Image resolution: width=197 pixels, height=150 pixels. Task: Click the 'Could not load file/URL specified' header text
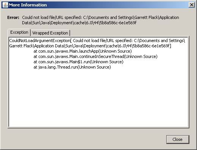[52, 17]
